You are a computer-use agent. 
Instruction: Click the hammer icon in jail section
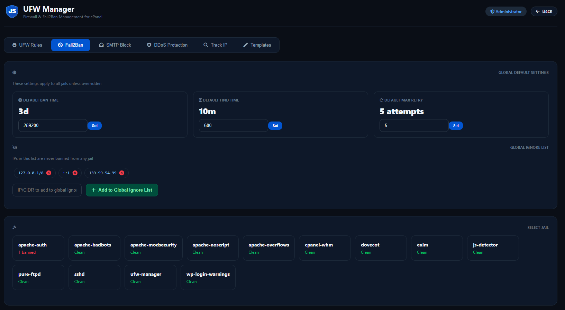[15, 227]
